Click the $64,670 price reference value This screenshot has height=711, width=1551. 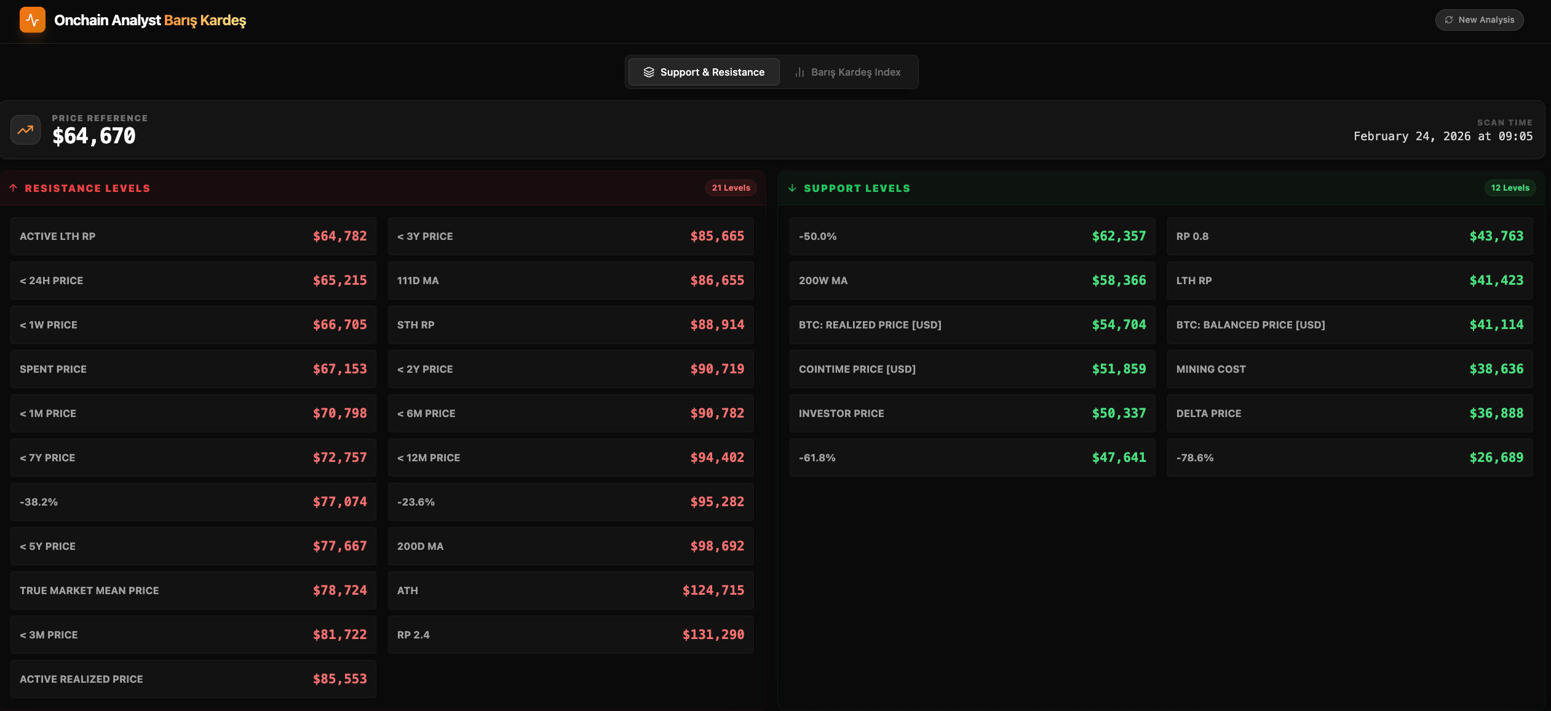coord(94,136)
